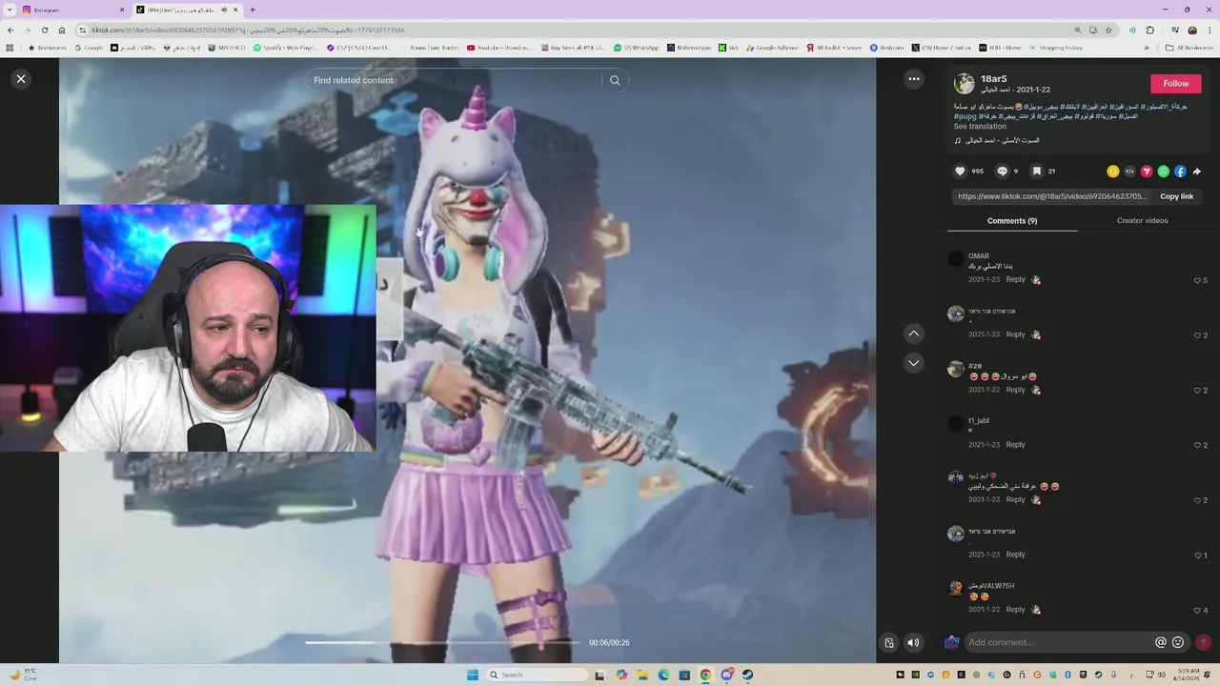
Task: Go back in the browser
Action: pyautogui.click(x=10, y=30)
